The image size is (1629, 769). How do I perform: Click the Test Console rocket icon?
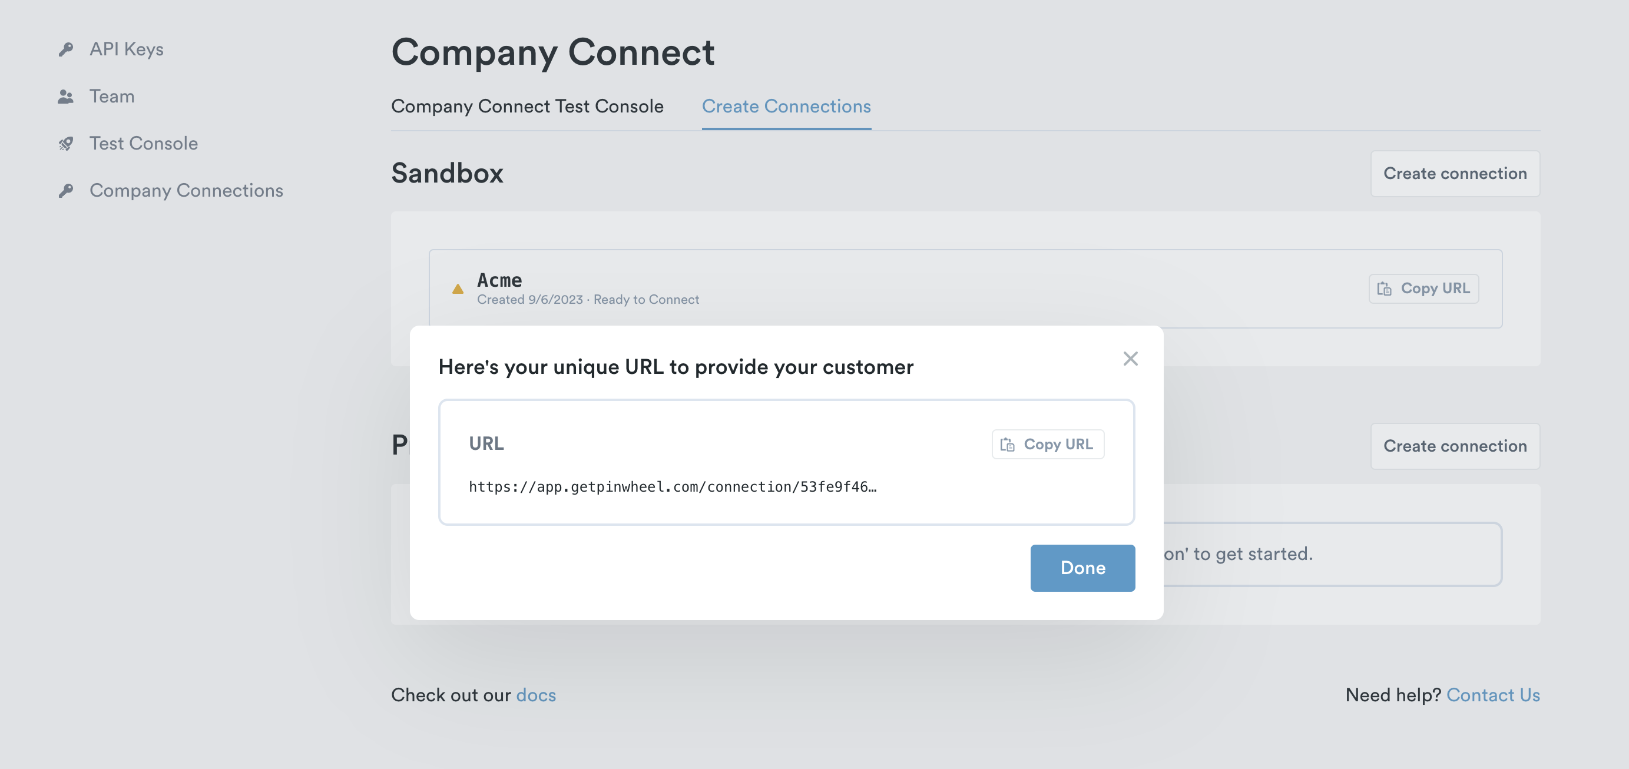click(66, 144)
